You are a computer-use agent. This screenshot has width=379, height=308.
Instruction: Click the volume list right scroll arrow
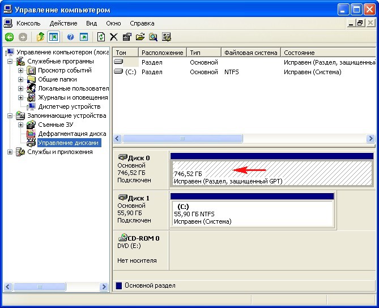pos(371,138)
